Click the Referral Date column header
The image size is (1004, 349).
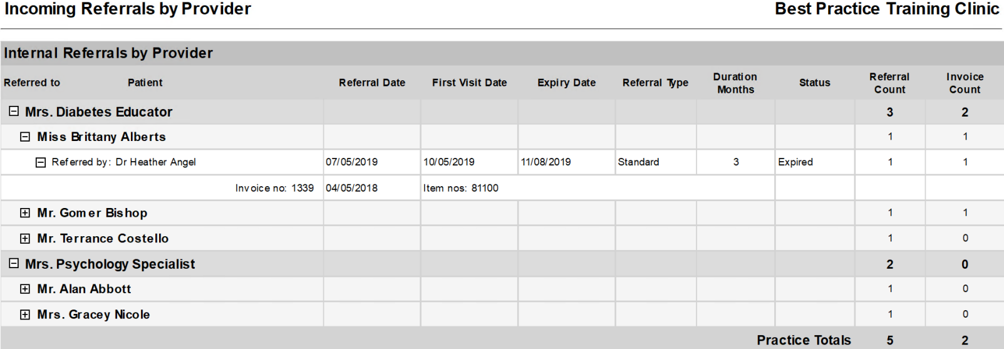[x=372, y=83]
